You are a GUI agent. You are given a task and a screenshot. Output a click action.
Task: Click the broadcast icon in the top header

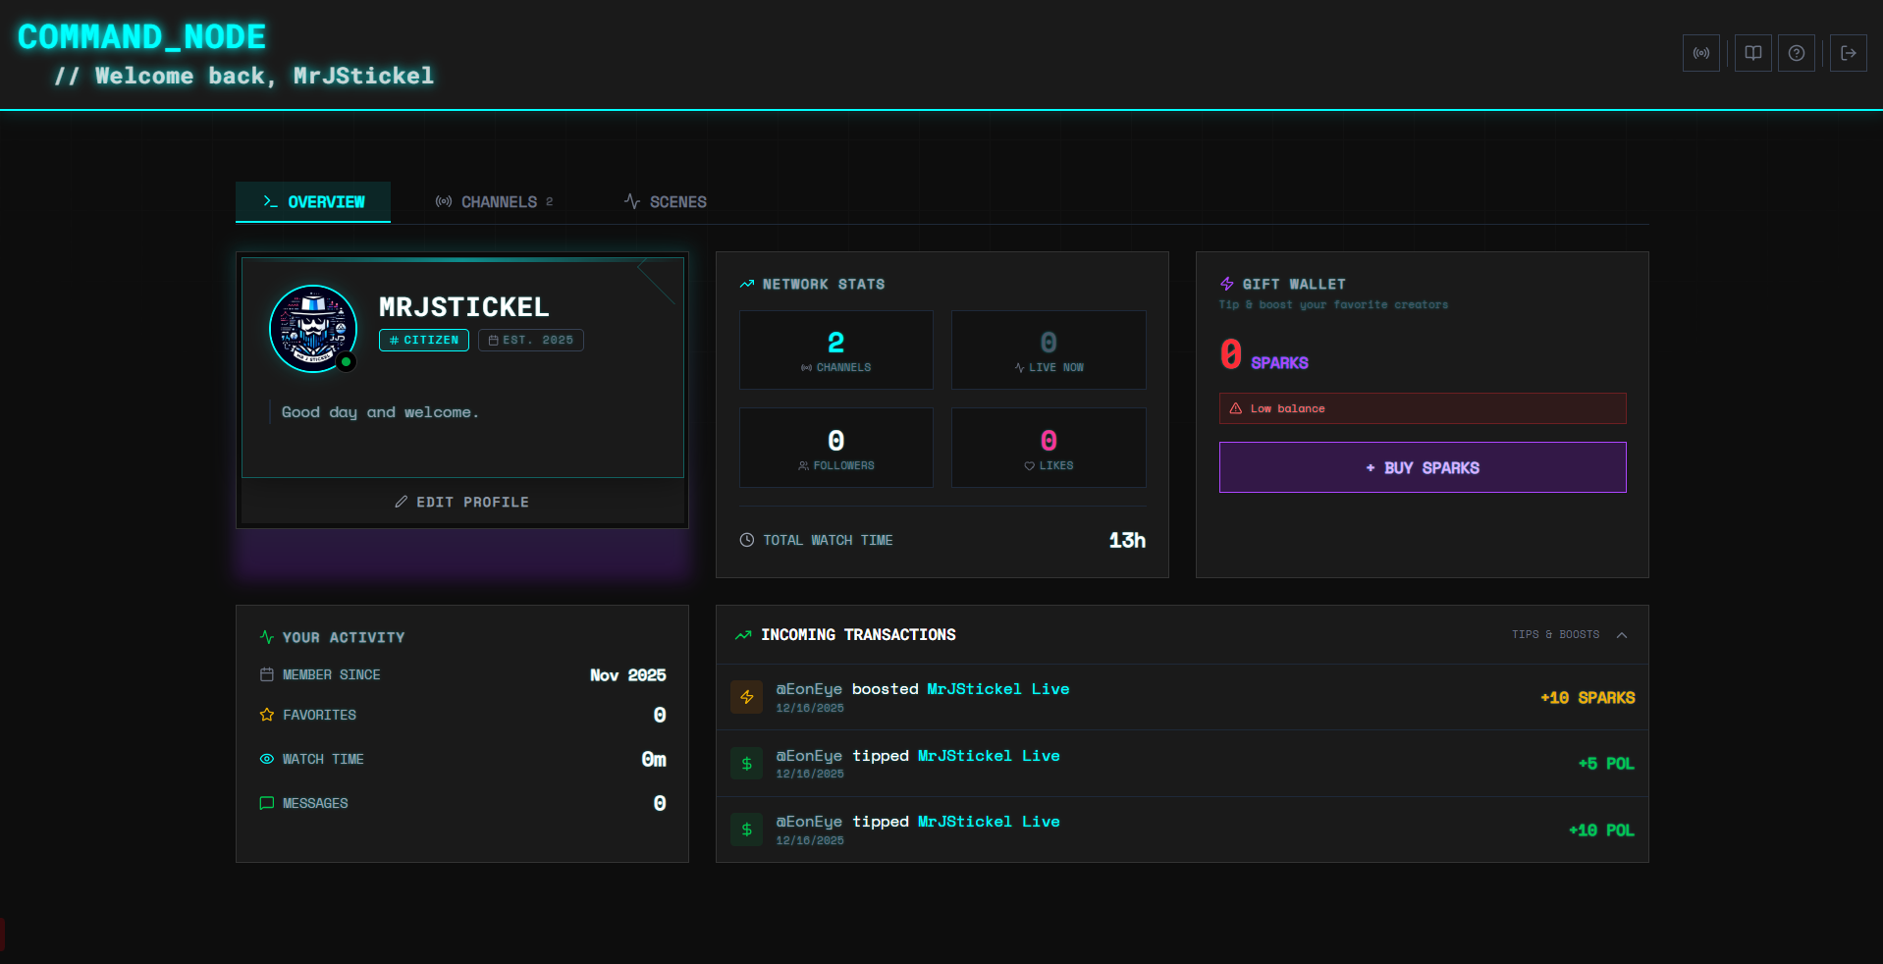pos(1700,53)
